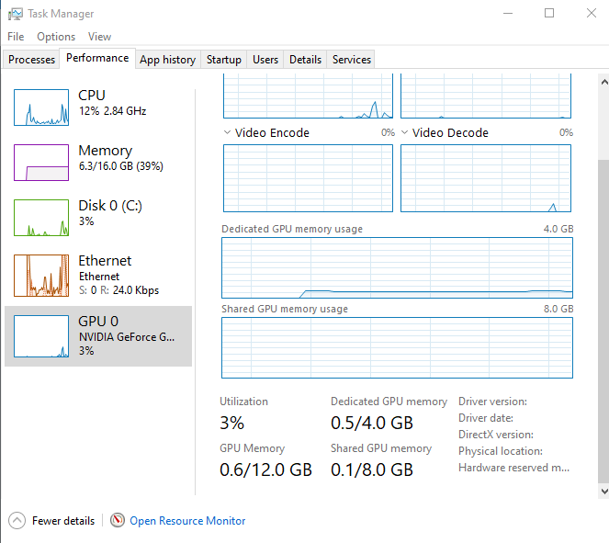Select the Ethernet throughput graph thumbnail
This screenshot has width=609, height=543.
point(41,276)
